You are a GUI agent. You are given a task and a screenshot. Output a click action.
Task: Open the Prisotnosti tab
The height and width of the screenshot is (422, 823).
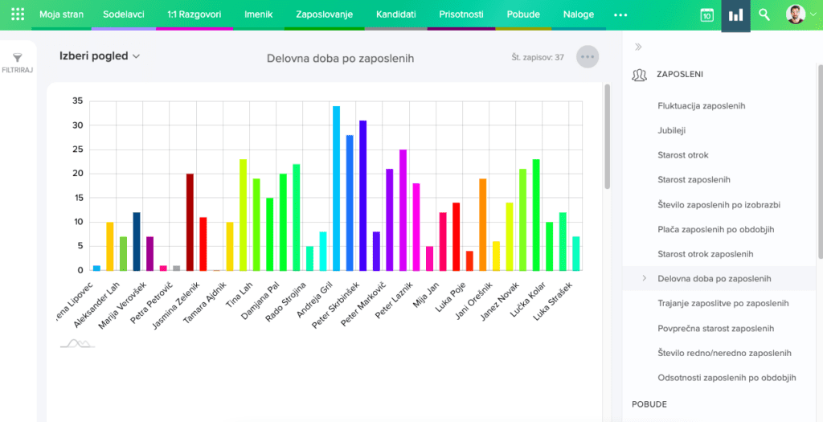tap(461, 14)
